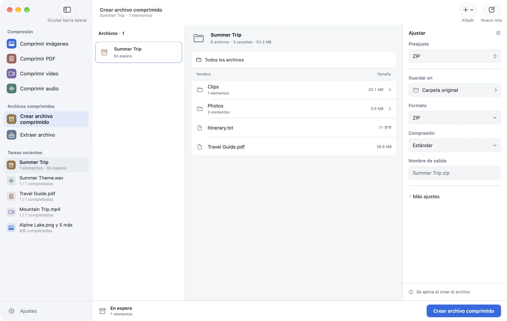
Task: Click the Ajustar sliders settings icon
Action: tap(498, 33)
